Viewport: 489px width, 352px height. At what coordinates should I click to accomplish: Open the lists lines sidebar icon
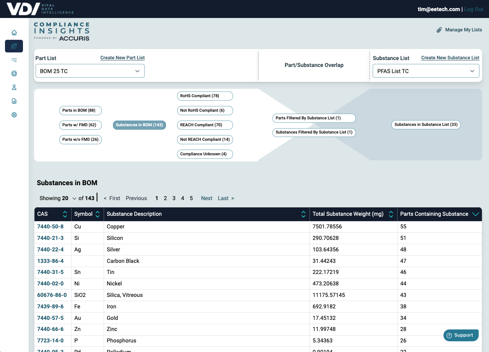pos(14,60)
